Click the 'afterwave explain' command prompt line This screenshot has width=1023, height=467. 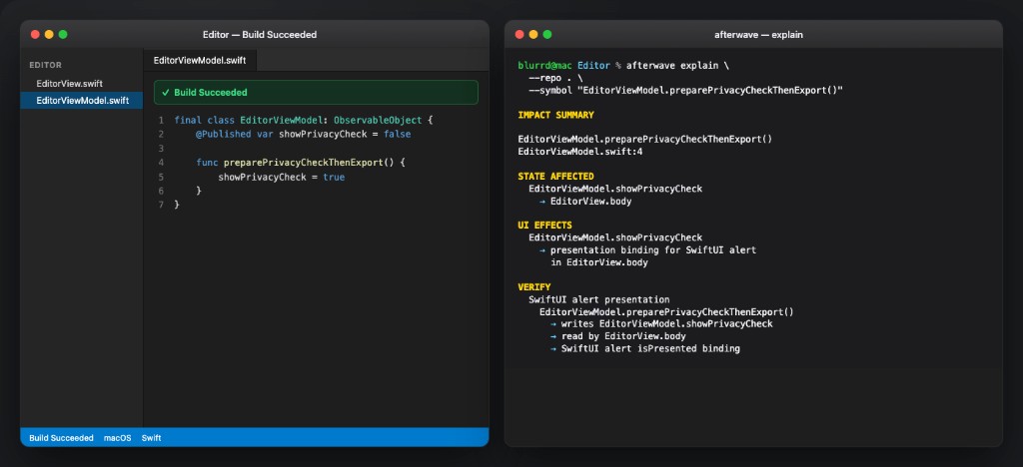(623, 66)
